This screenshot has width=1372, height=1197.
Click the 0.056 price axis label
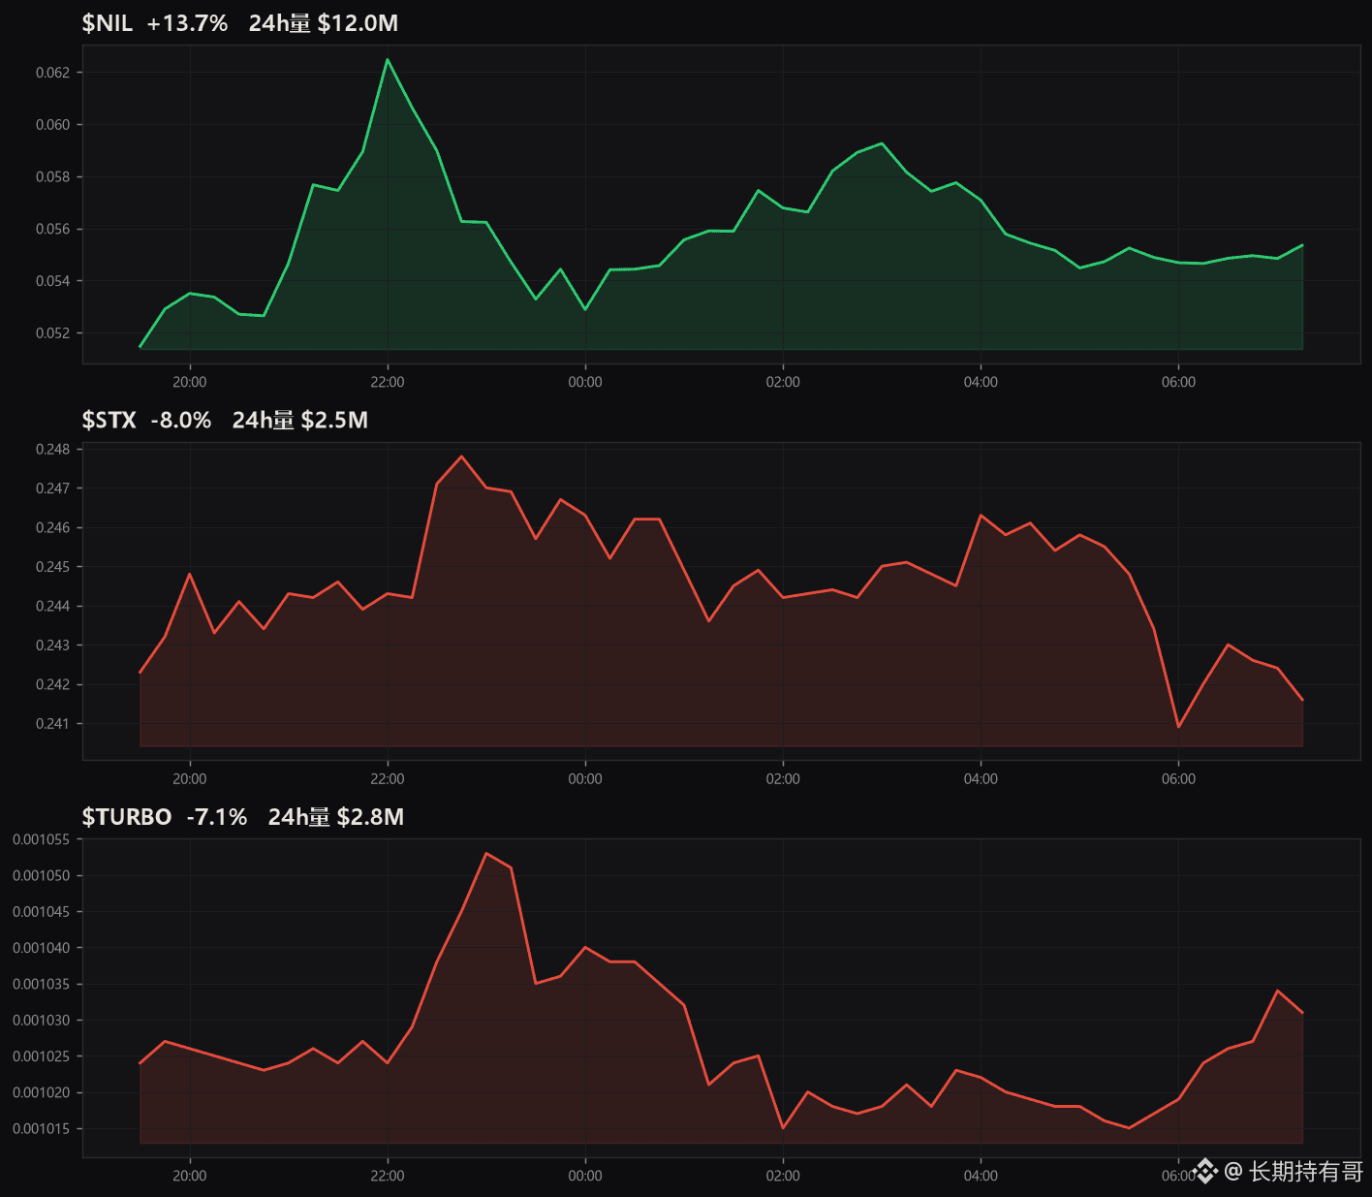53,230
